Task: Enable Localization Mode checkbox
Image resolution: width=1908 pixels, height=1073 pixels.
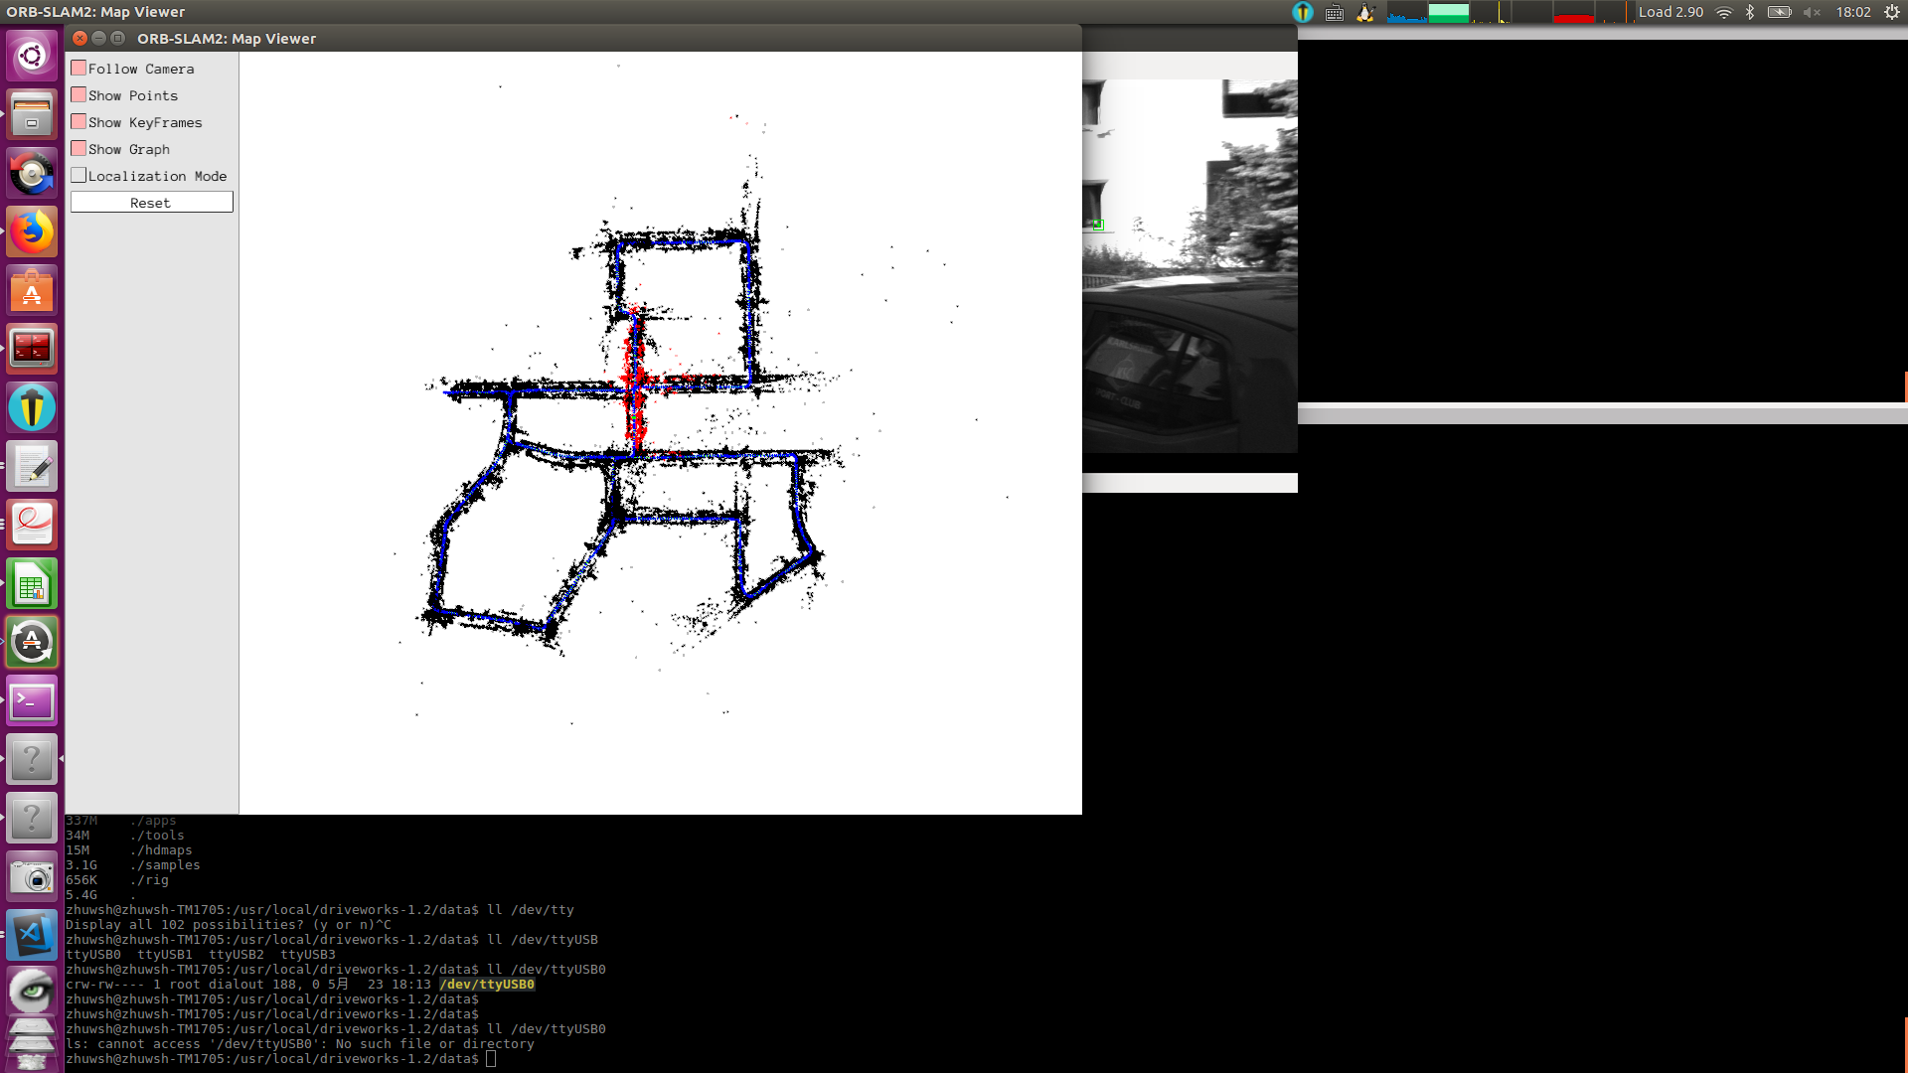Action: click(79, 176)
